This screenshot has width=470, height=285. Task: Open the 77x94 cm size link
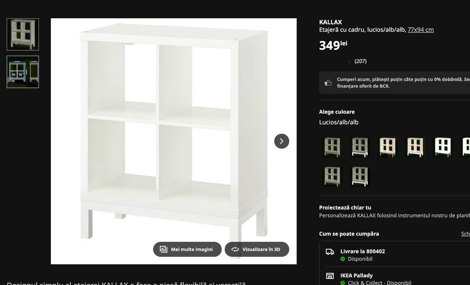click(421, 30)
